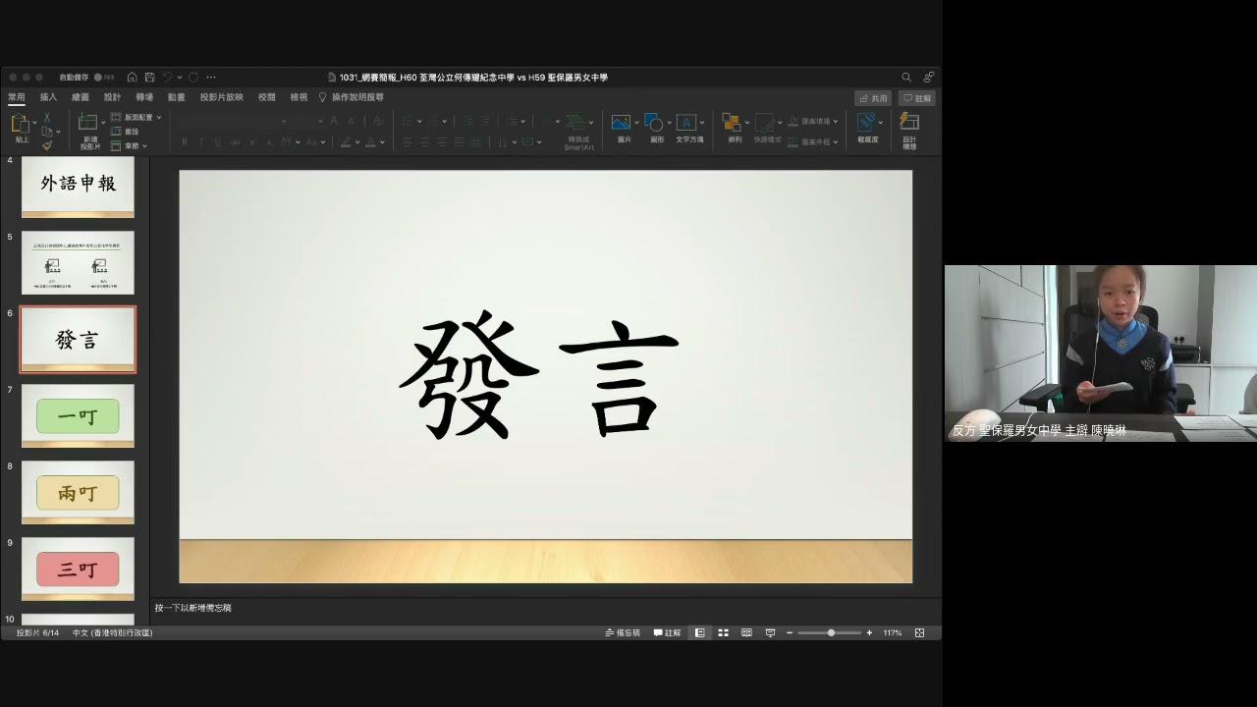Click the zoom in plus button

coord(869,633)
